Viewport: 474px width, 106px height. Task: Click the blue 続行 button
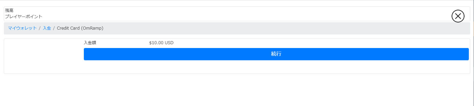[276, 54]
